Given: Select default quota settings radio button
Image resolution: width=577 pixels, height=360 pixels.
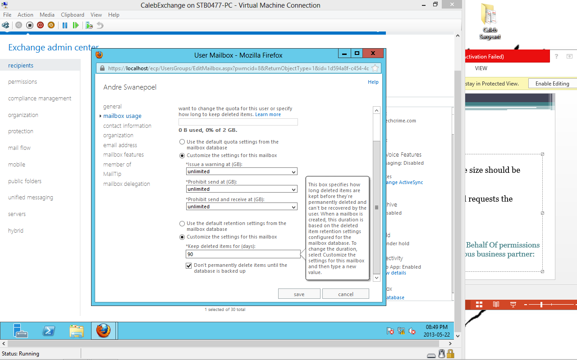Looking at the screenshot, I should pos(182,142).
